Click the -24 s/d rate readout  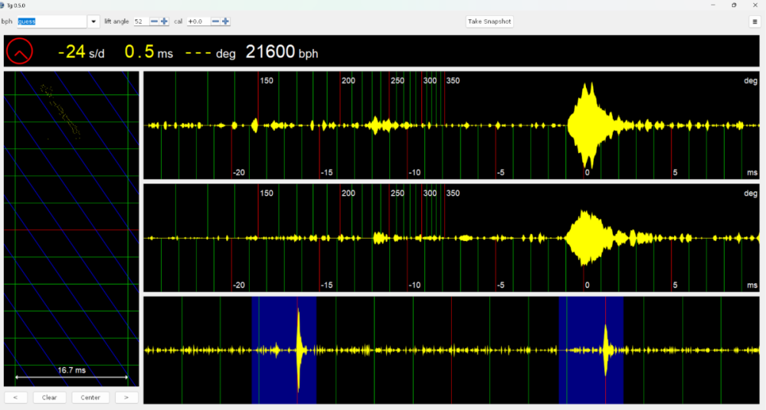point(81,52)
